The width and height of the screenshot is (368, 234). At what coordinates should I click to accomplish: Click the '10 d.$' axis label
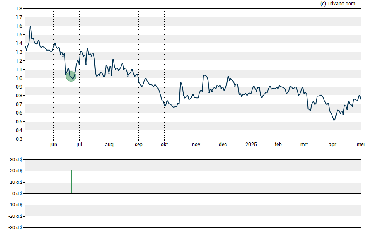[x=16, y=182]
